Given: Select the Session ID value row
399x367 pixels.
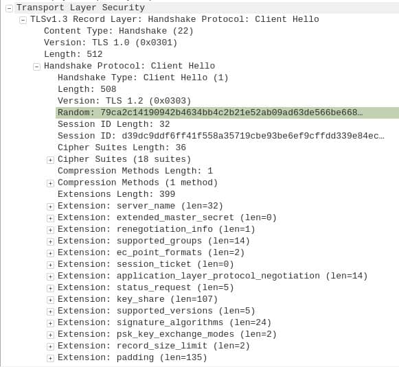Looking at the screenshot, I should 221,136.
